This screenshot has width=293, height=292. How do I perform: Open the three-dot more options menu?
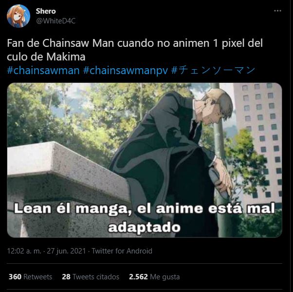click(x=277, y=11)
